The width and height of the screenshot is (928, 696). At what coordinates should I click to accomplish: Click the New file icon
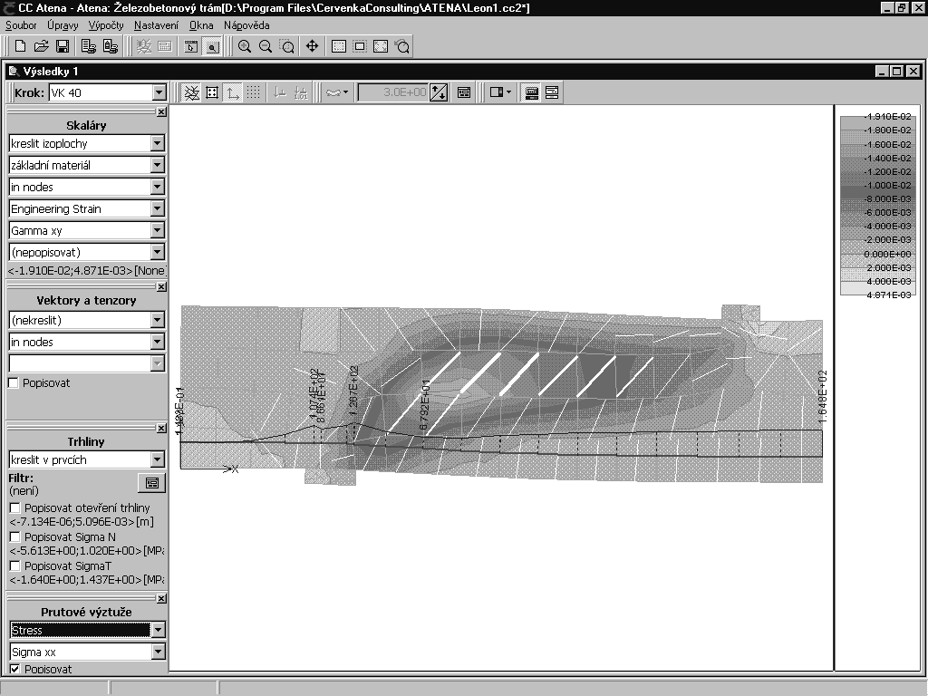(x=20, y=46)
